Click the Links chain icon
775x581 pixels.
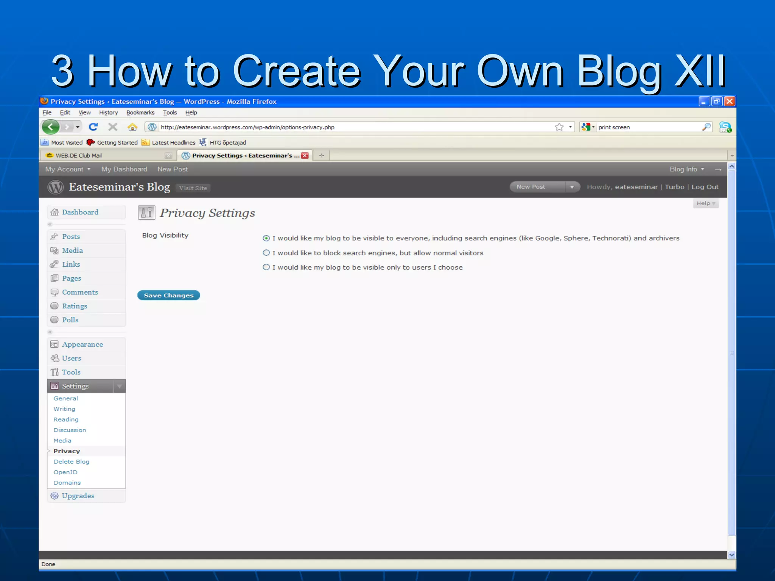[x=54, y=264]
